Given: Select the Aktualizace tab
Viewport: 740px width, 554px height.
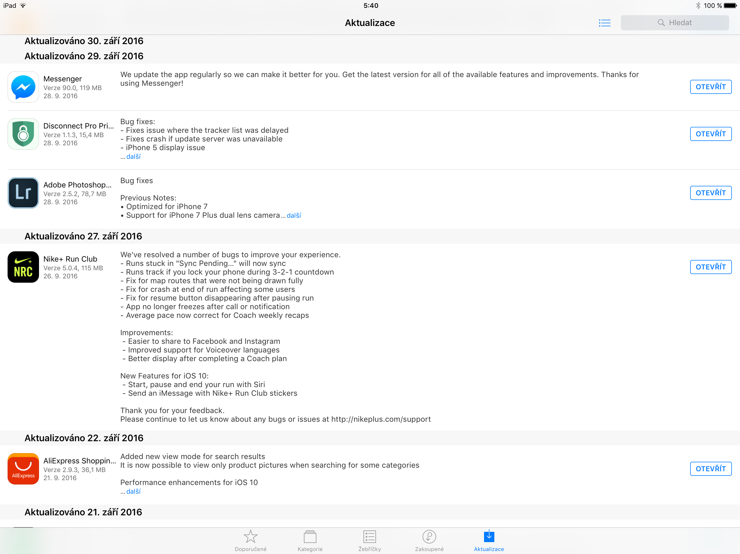Looking at the screenshot, I should [489, 541].
